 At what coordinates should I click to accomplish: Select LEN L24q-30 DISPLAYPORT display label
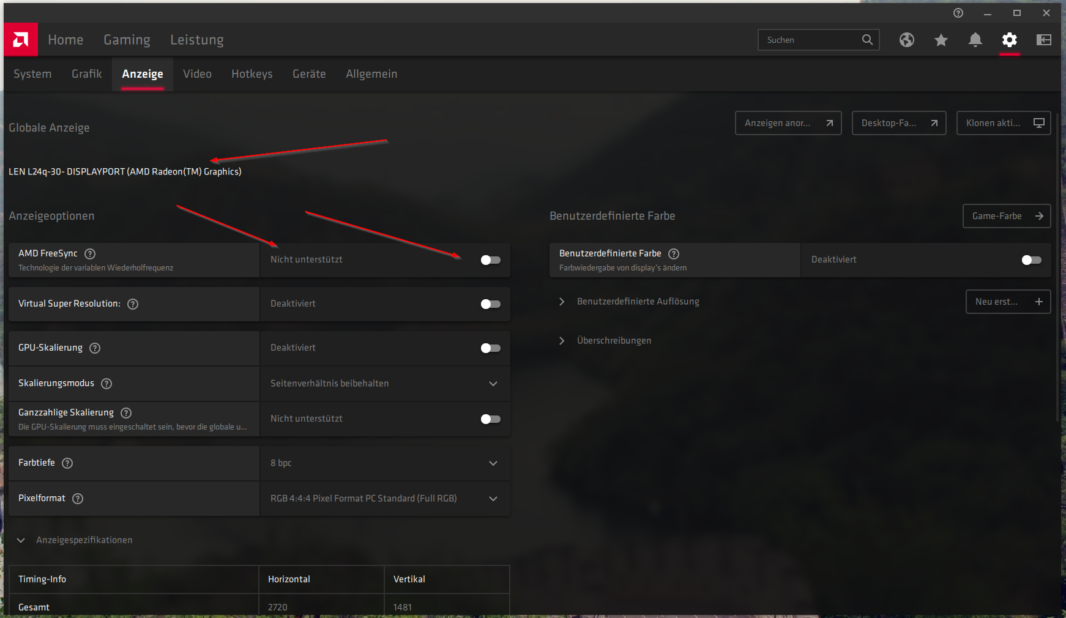pos(125,172)
